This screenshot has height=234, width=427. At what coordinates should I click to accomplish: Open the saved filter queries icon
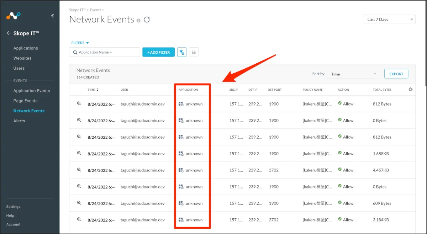click(x=182, y=52)
